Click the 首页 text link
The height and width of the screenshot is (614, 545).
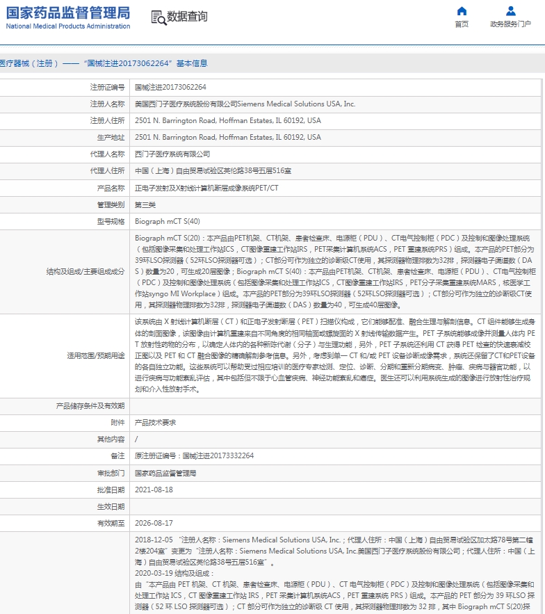(462, 24)
